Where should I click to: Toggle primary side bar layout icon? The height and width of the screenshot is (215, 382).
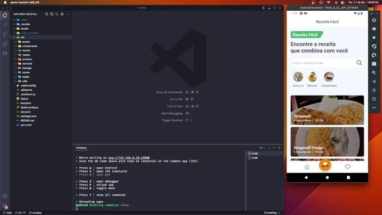pos(264,8)
